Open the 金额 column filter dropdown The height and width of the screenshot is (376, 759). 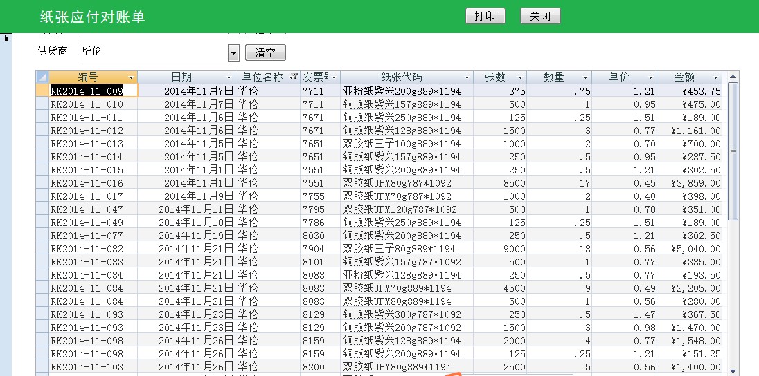[715, 77]
